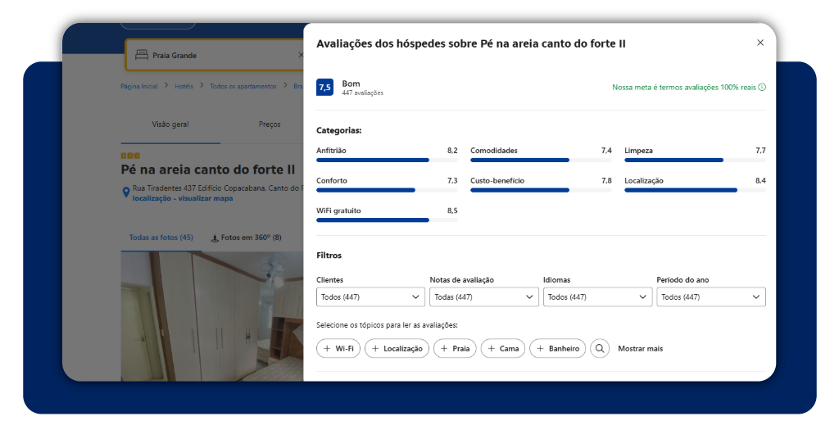Click the Conforto 7,3 score
The height and width of the screenshot is (439, 839).
pyautogui.click(x=452, y=181)
